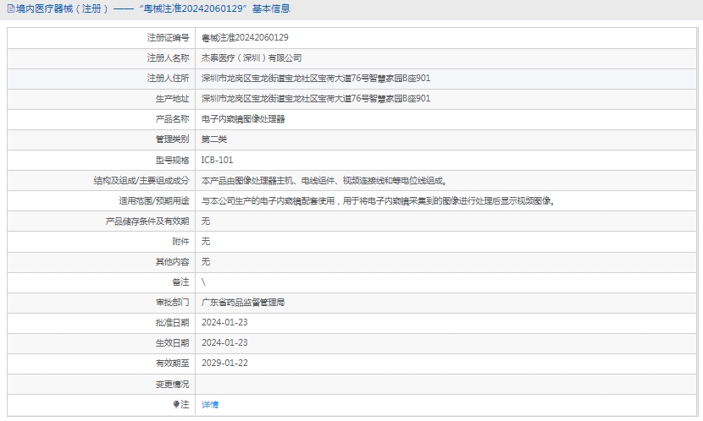
Task: Click approval department 广东省药品监督管理局
Action: [243, 302]
